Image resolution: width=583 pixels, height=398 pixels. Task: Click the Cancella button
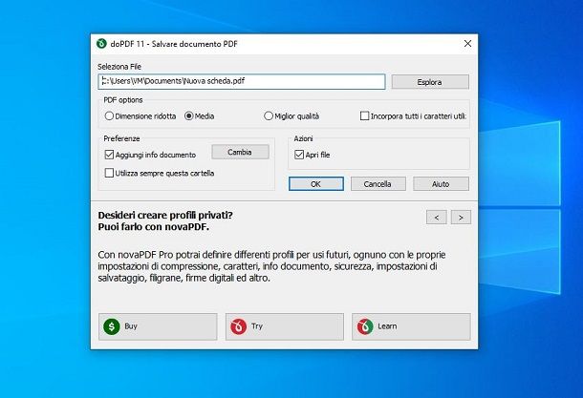[x=378, y=184]
